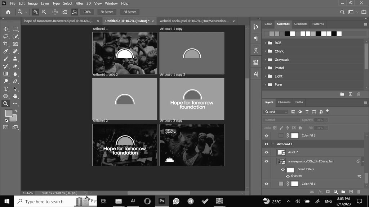Expand the Light swatch group
Image resolution: width=369 pixels, height=207 pixels.
click(x=265, y=76)
